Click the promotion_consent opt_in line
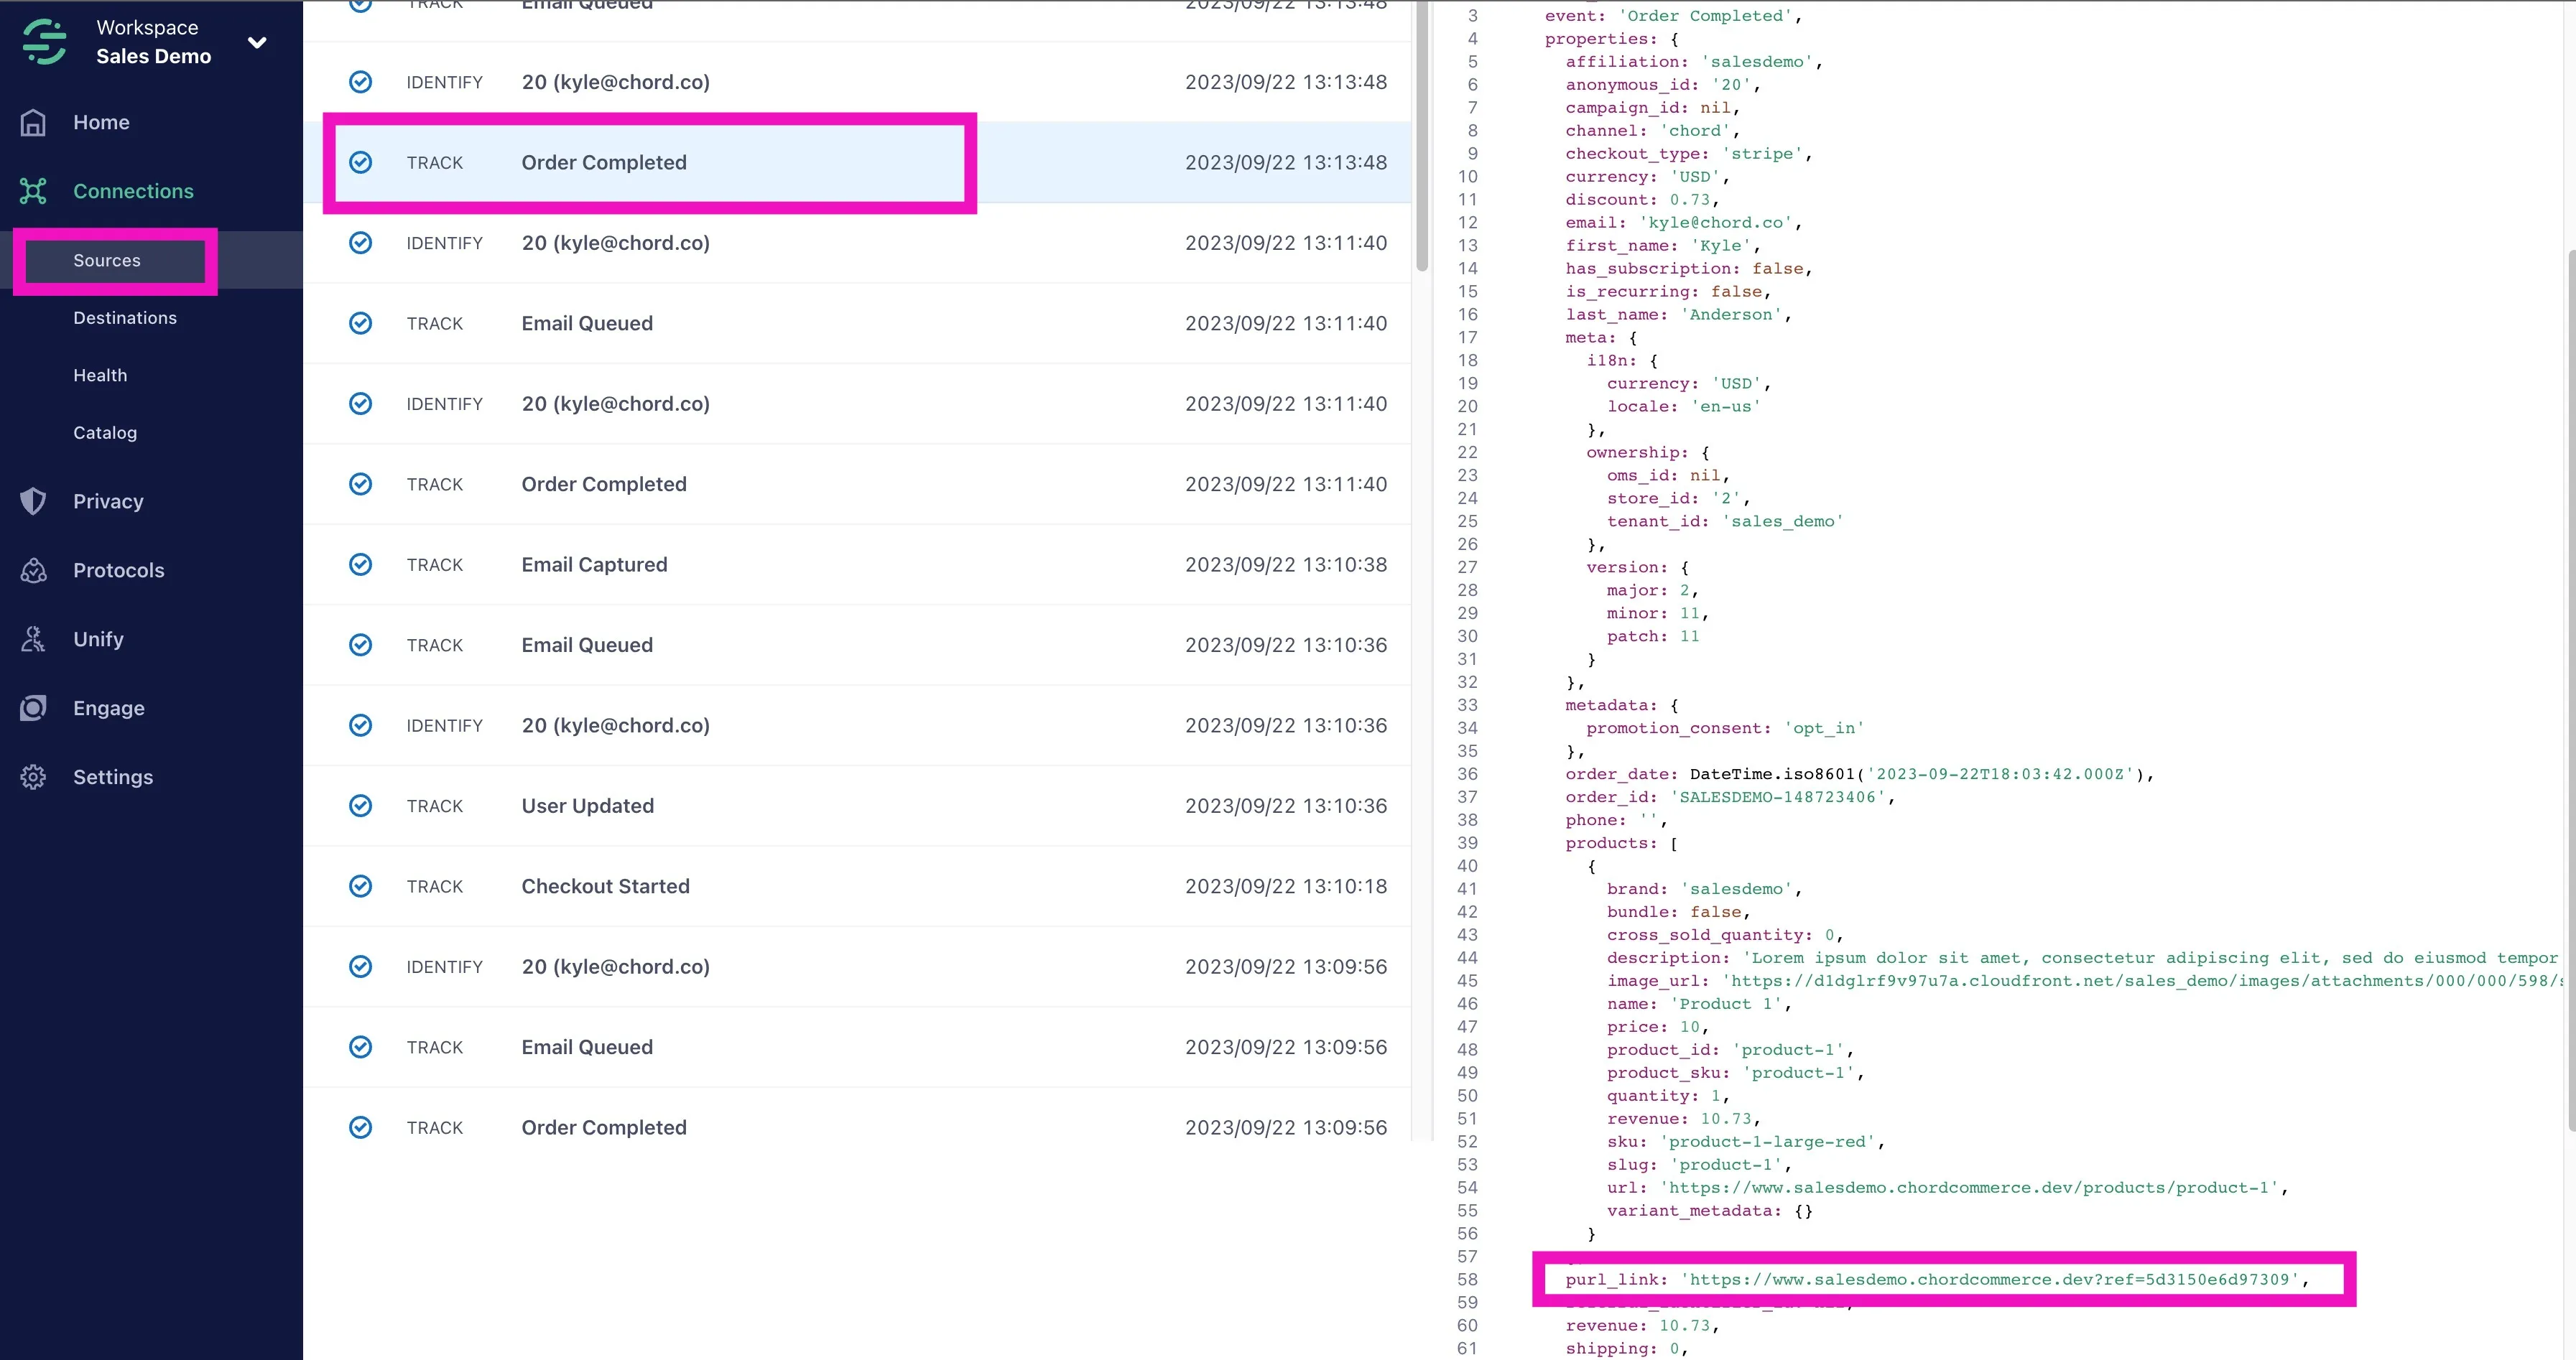This screenshot has width=2576, height=1360. pyautogui.click(x=1724, y=727)
